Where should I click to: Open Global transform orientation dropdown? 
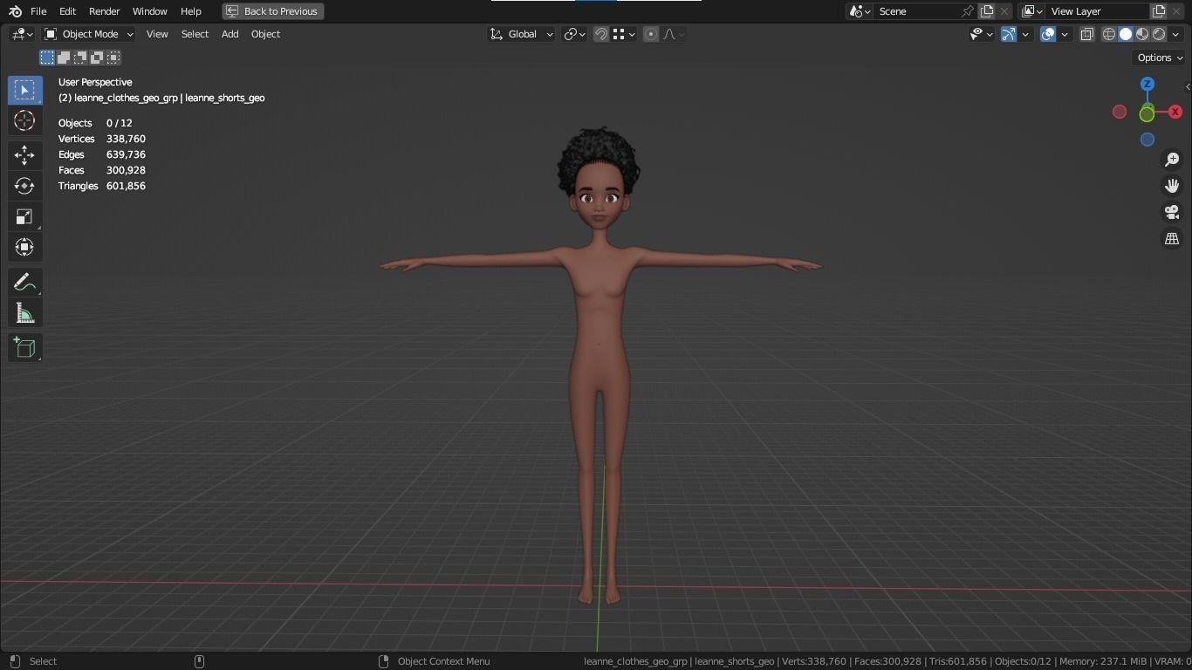point(521,34)
